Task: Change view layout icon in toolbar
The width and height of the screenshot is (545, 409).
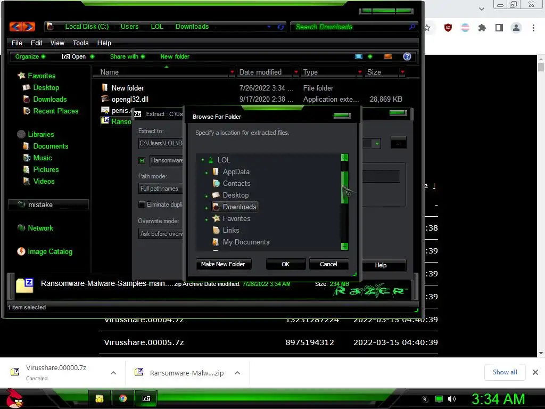Action: [x=359, y=56]
